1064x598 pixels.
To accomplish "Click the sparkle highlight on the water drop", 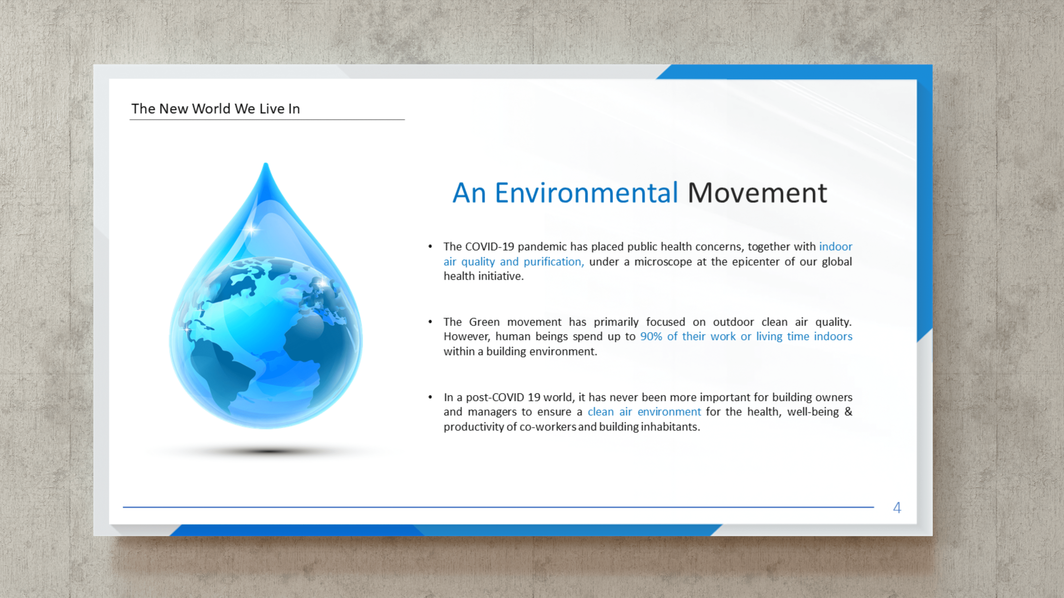I will coord(251,230).
